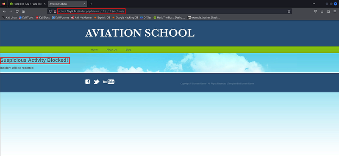Viewport: 339px width, 156px height.
Task: Click the Suspicious Activity Blocked heading
Action: click(34, 60)
